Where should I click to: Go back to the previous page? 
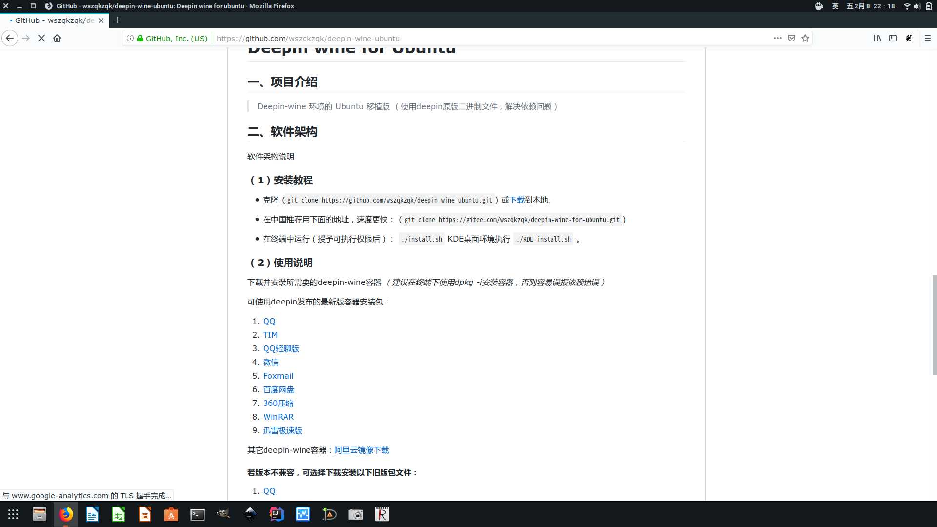click(x=10, y=38)
